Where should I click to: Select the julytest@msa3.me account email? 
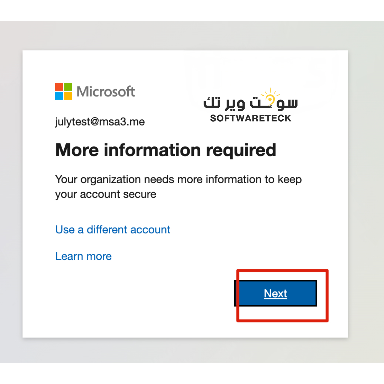point(100,122)
